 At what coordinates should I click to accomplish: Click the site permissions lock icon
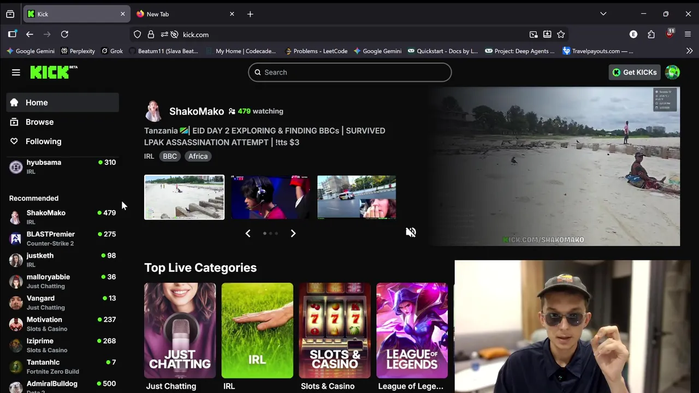pyautogui.click(x=151, y=34)
